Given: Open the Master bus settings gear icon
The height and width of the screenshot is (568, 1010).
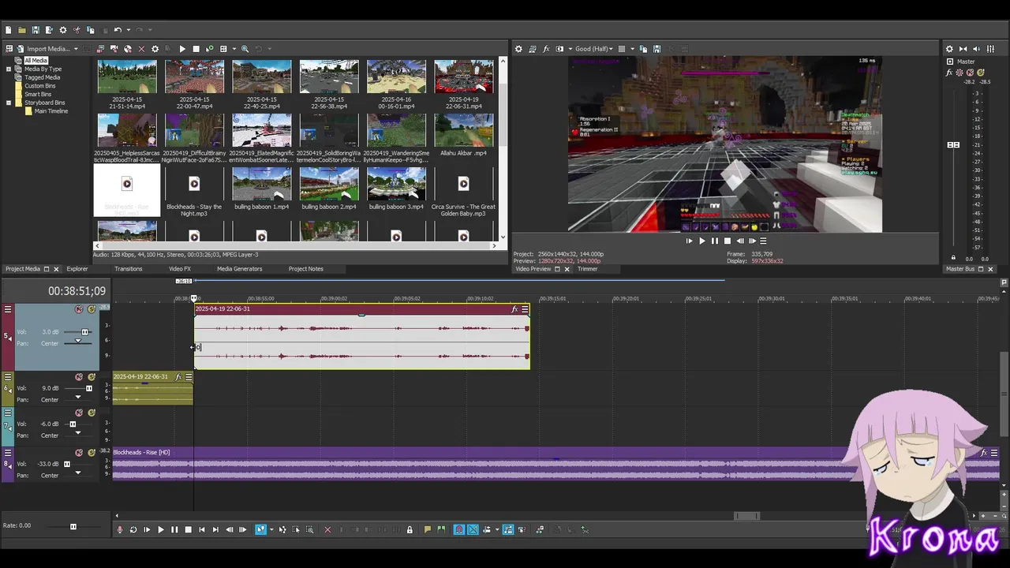Looking at the screenshot, I should (x=949, y=49).
